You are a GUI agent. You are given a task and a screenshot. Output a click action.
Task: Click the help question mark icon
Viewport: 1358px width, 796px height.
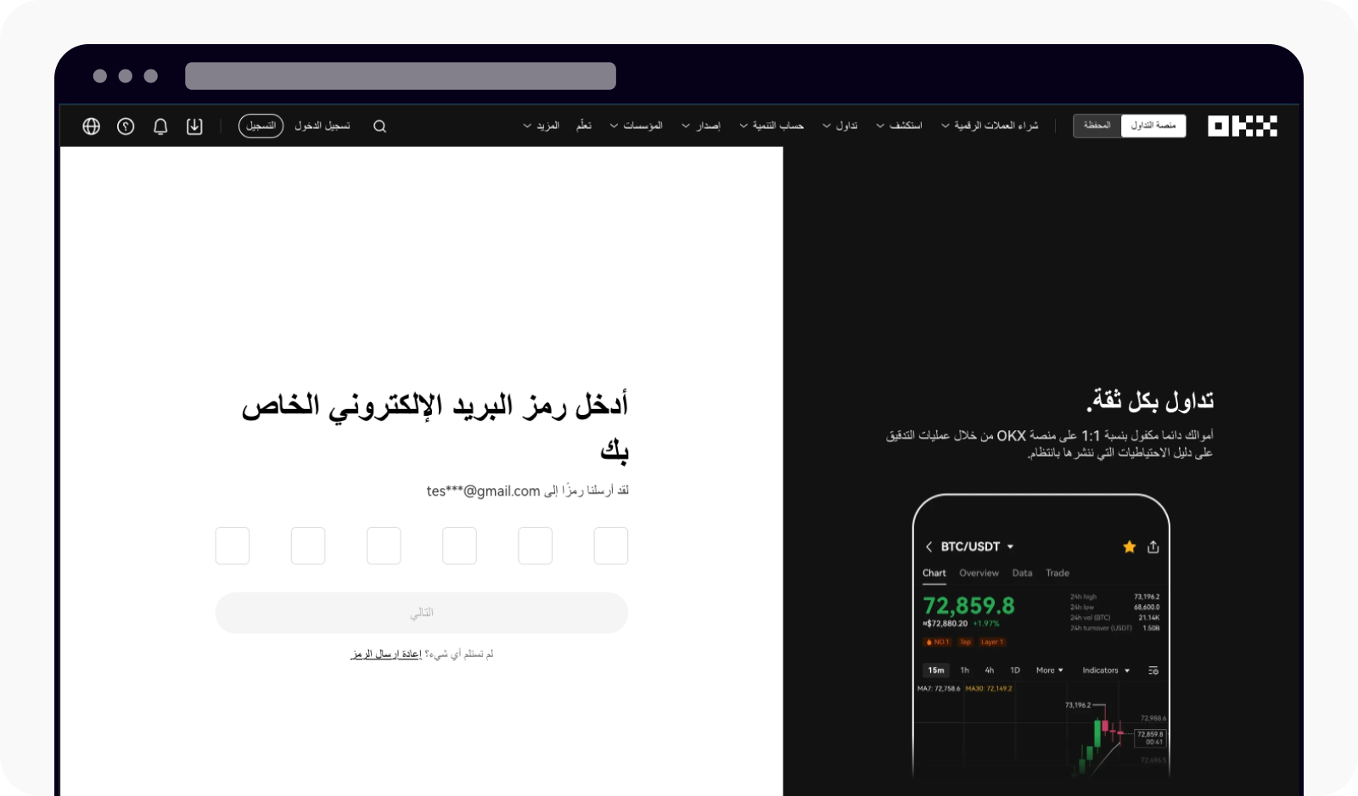pyautogui.click(x=125, y=126)
